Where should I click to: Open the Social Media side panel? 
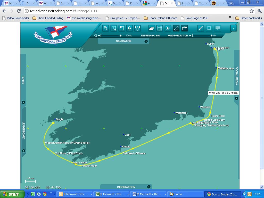[x=236, y=98]
